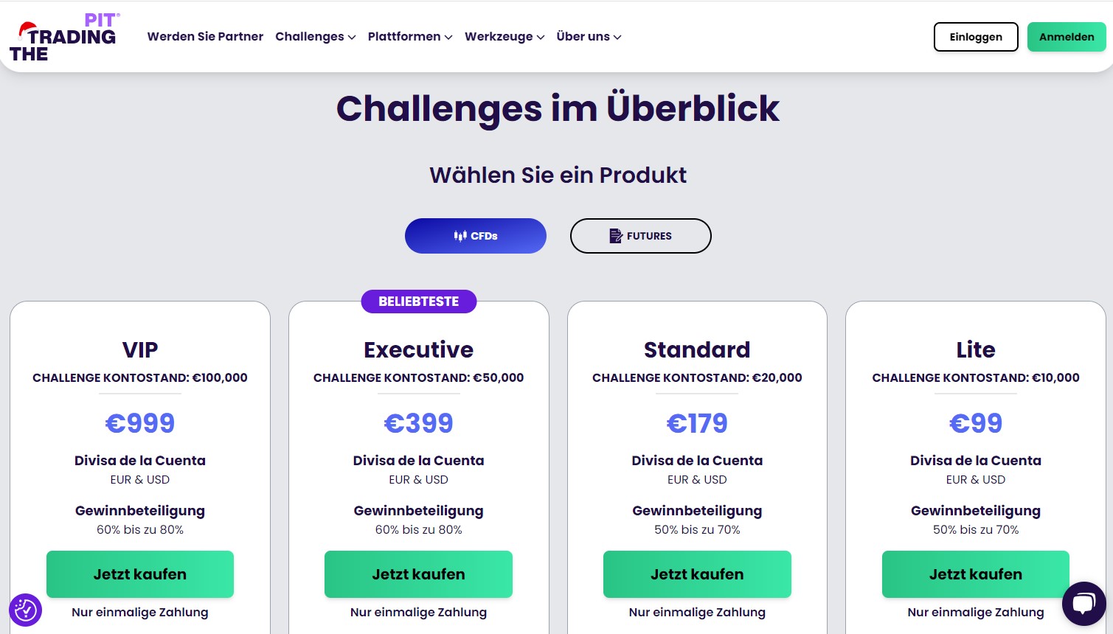The image size is (1113, 634).
Task: Click candlestick icon in CFDs button
Action: click(x=460, y=236)
